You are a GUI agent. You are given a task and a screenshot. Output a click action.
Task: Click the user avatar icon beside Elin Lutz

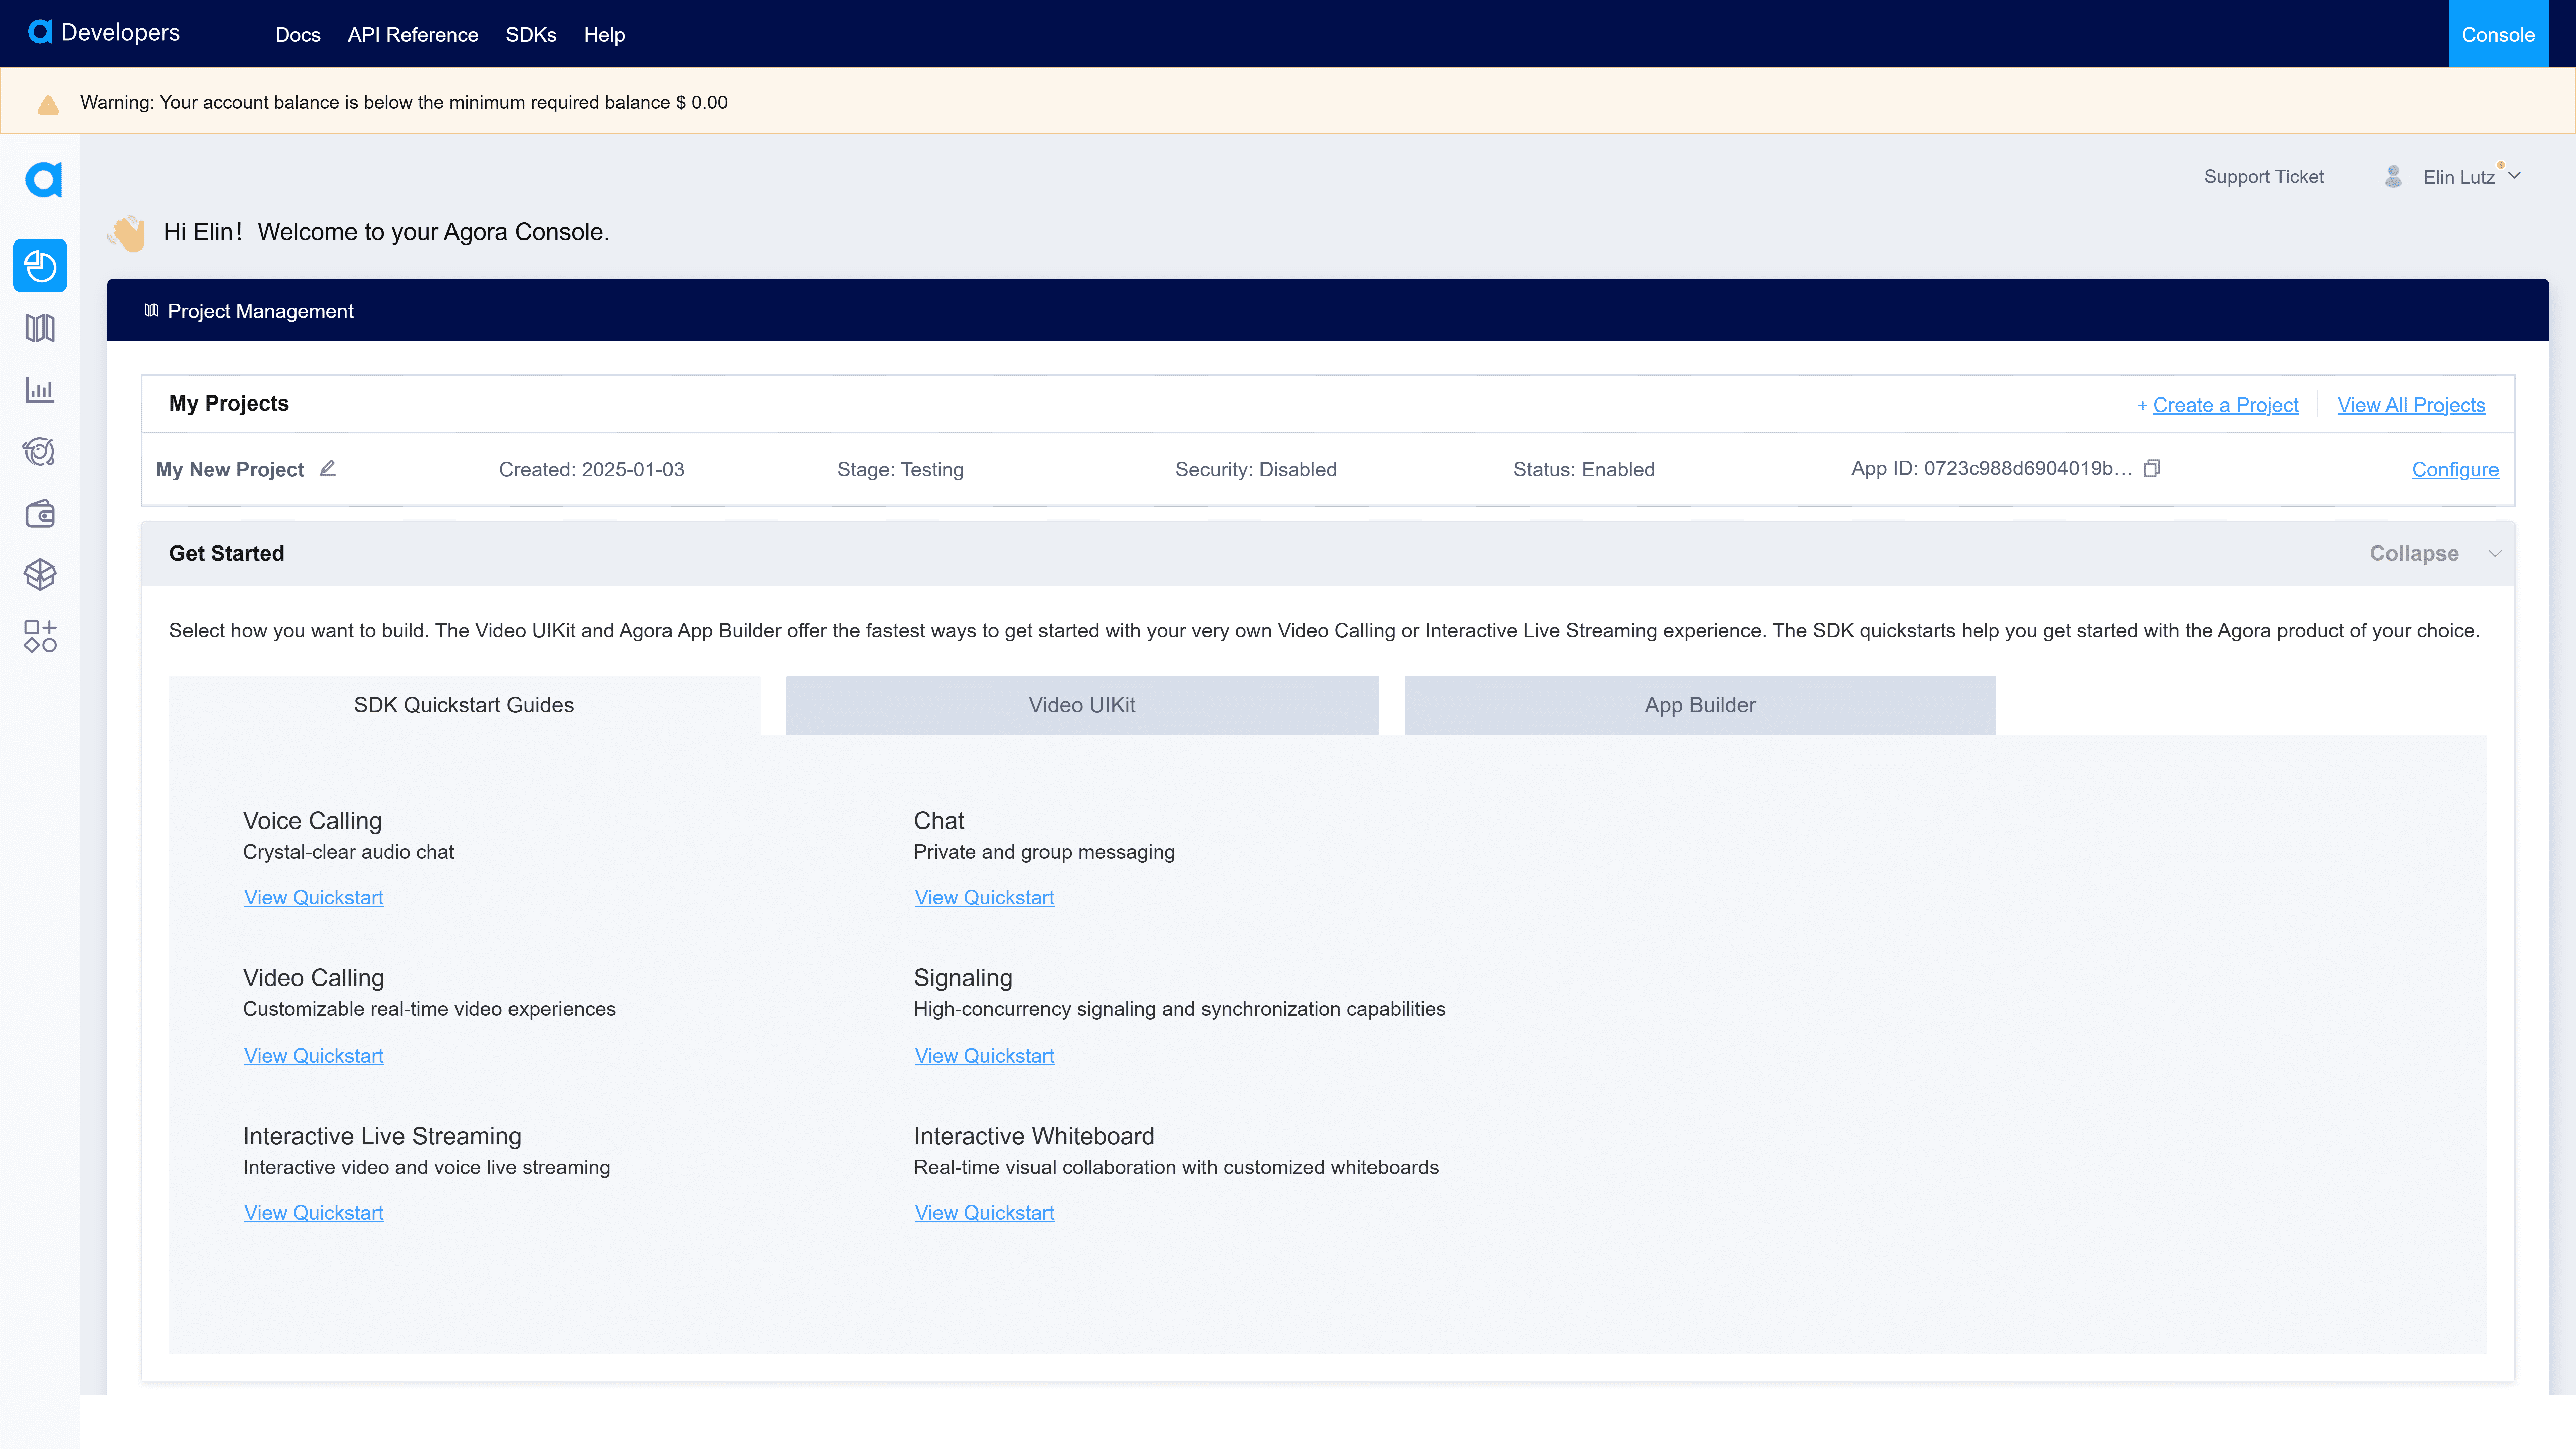tap(2393, 177)
